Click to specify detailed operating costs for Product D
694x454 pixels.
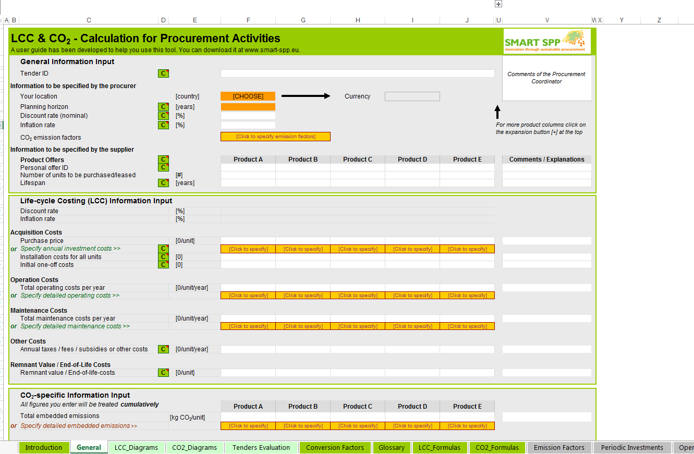click(412, 296)
